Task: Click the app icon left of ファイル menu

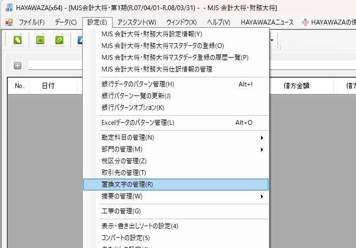Action: [9, 22]
